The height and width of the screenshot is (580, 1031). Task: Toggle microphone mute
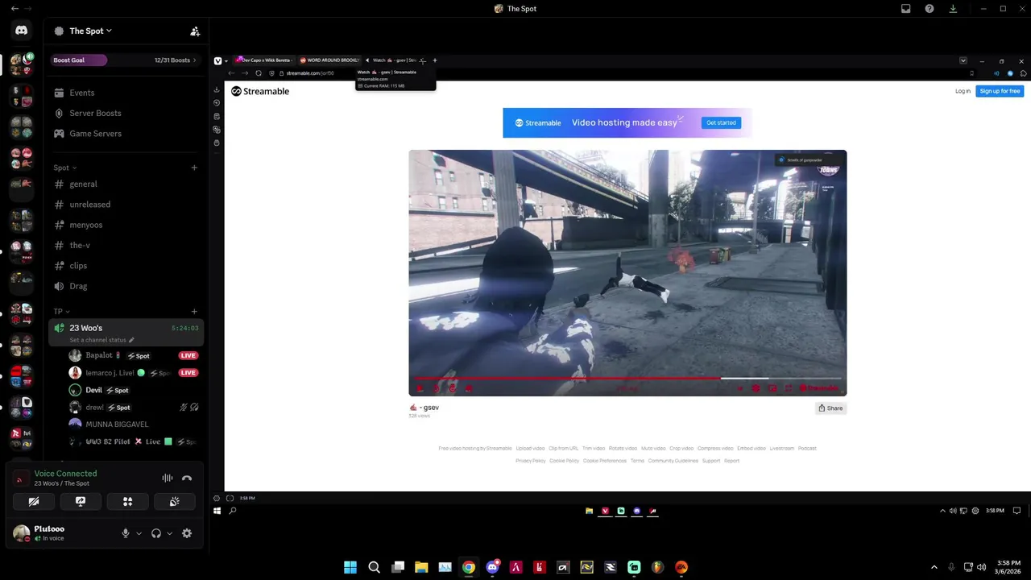126,533
